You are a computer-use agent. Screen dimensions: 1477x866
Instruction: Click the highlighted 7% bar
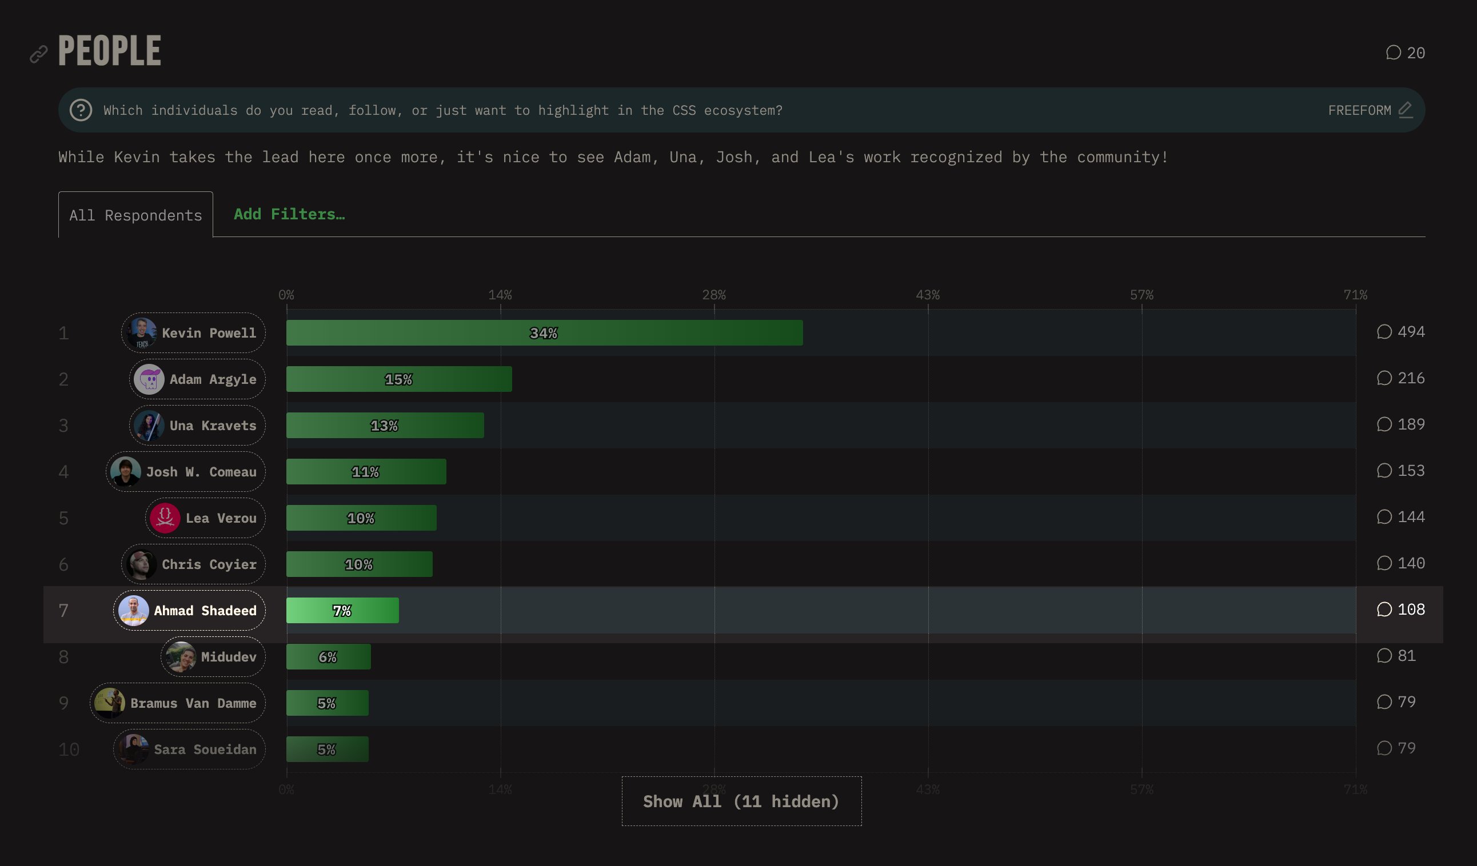pos(342,611)
